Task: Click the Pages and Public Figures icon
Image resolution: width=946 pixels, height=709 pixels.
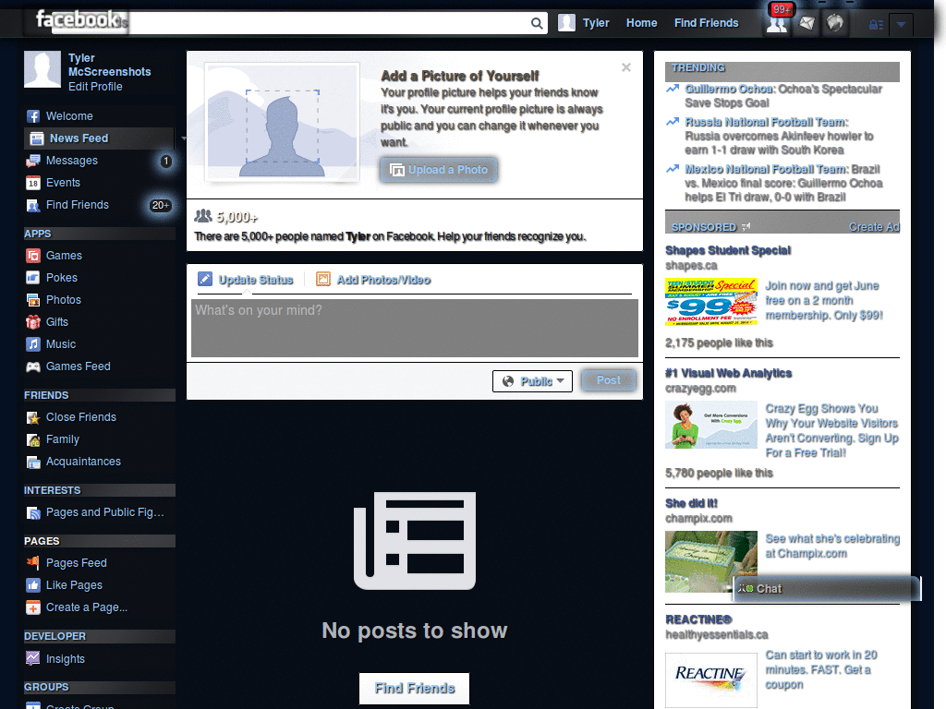Action: [33, 512]
